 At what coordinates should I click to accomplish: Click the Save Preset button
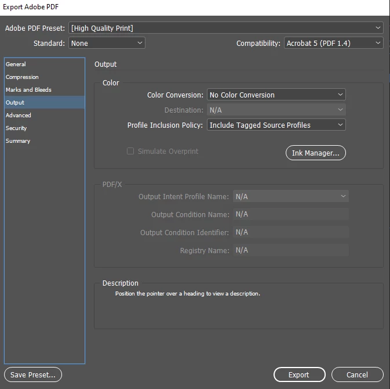click(x=33, y=374)
